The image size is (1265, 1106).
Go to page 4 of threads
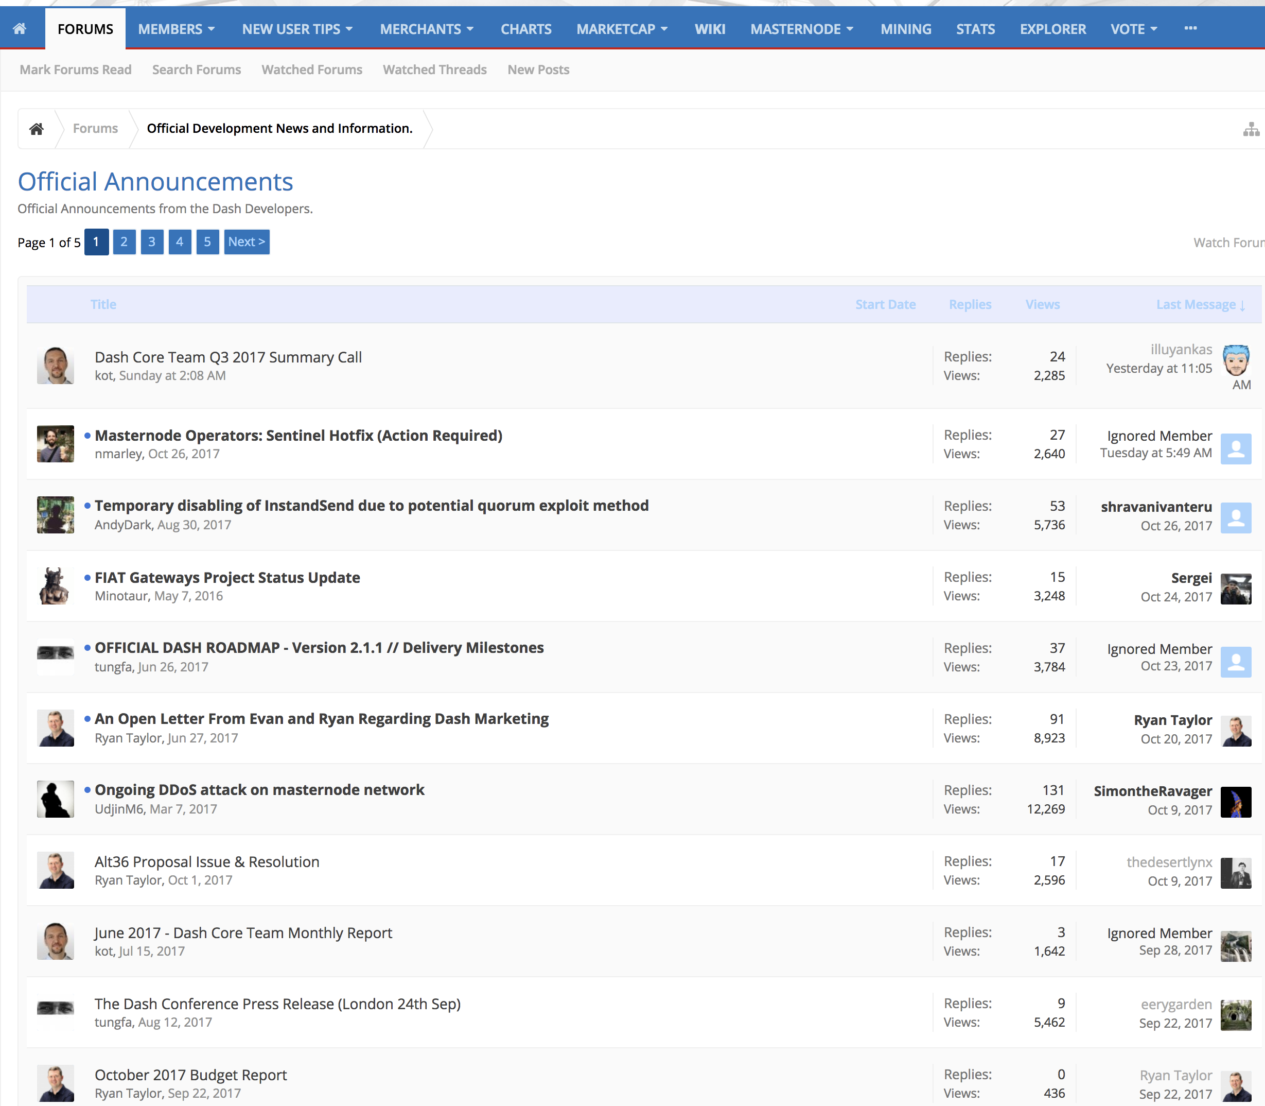180,242
